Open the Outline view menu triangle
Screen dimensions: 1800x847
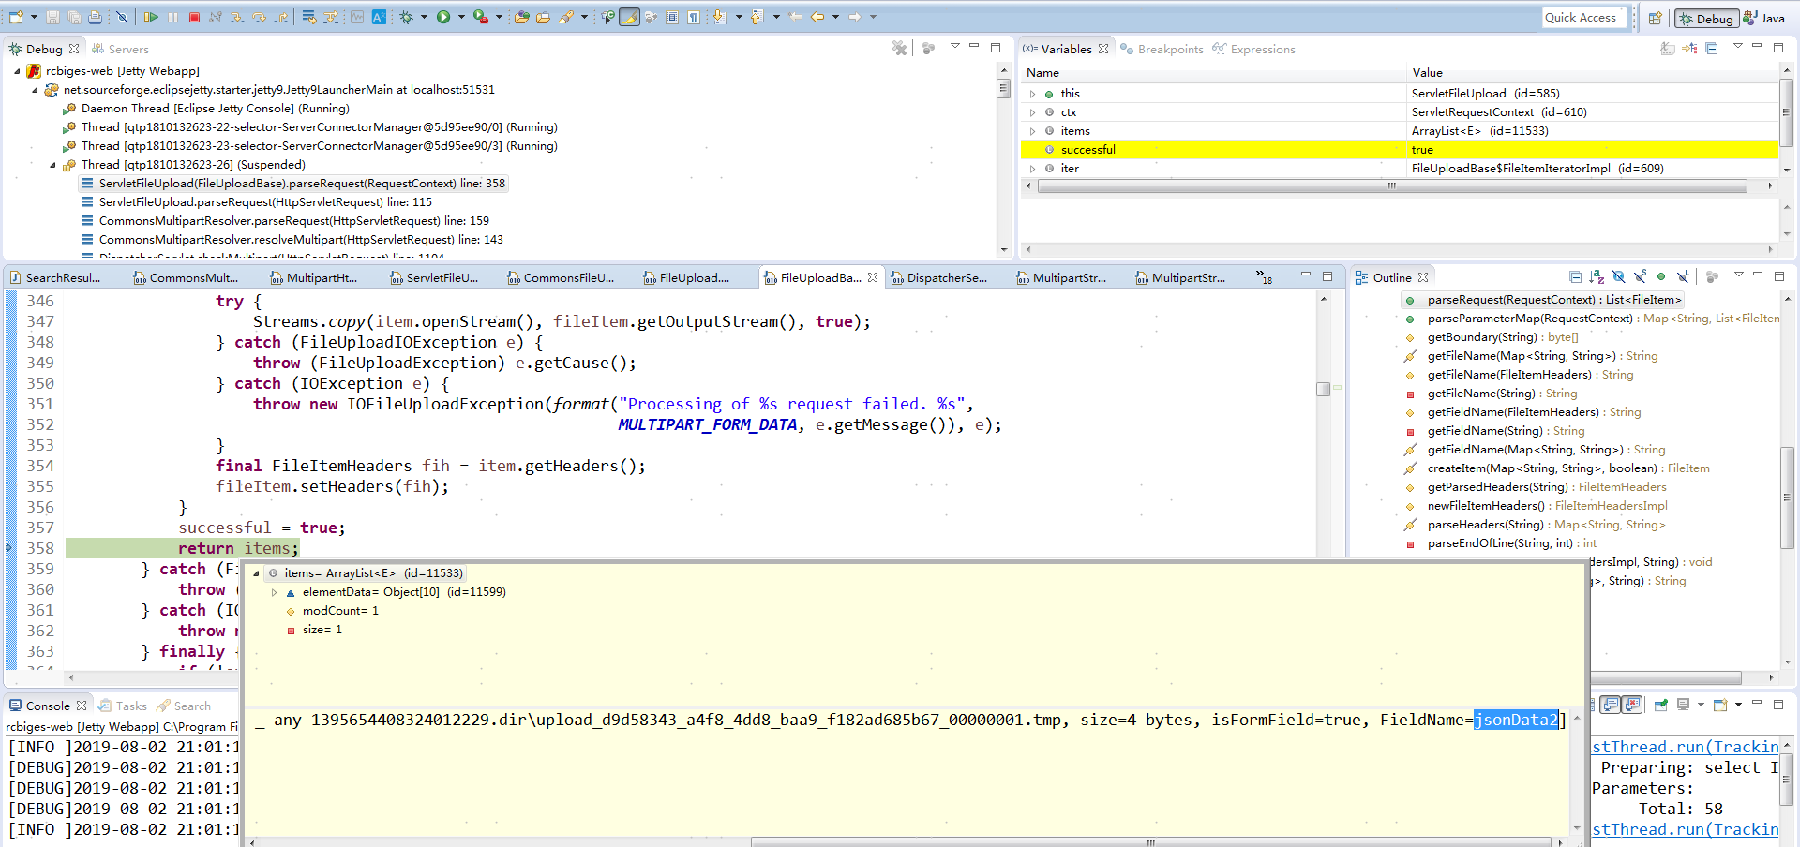click(1738, 275)
